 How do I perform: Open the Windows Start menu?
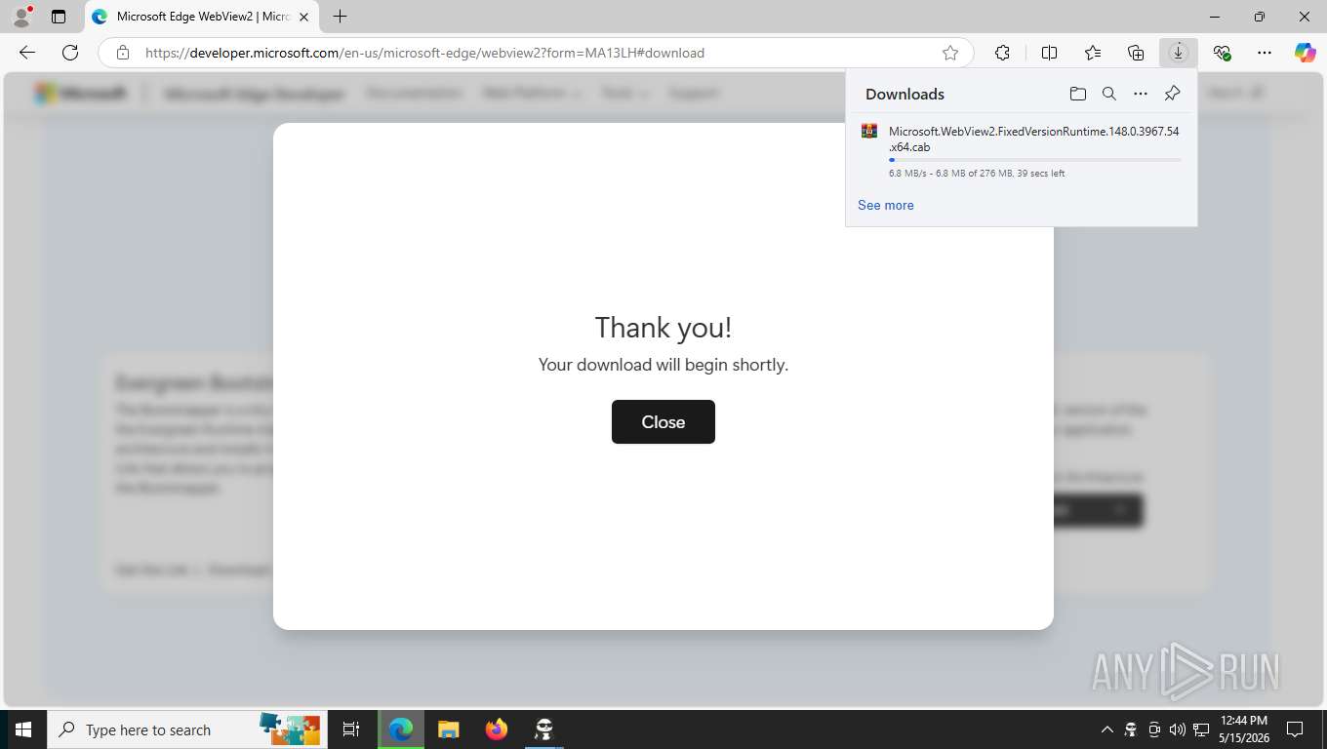point(23,729)
